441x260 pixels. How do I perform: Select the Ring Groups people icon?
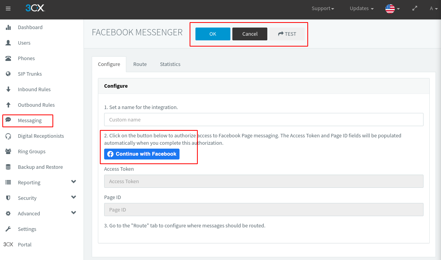tap(8, 151)
